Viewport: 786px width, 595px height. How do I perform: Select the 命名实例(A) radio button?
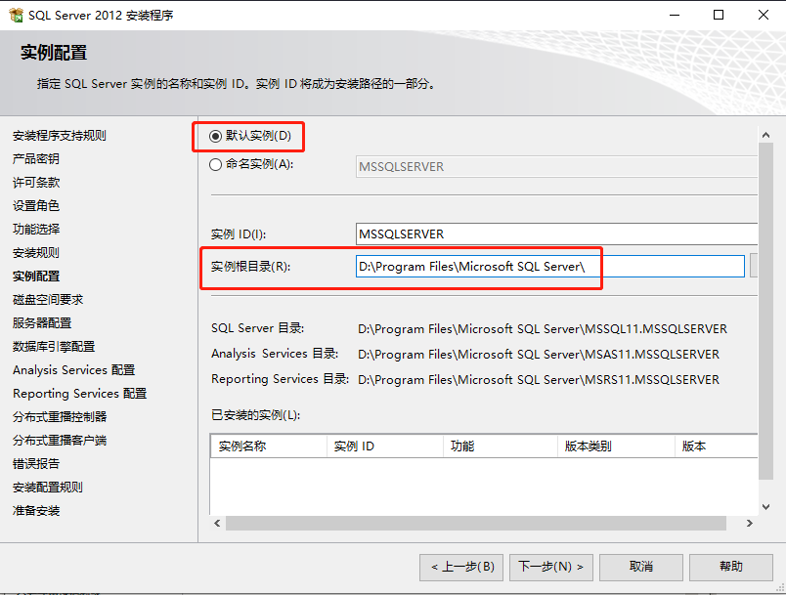coord(215,164)
